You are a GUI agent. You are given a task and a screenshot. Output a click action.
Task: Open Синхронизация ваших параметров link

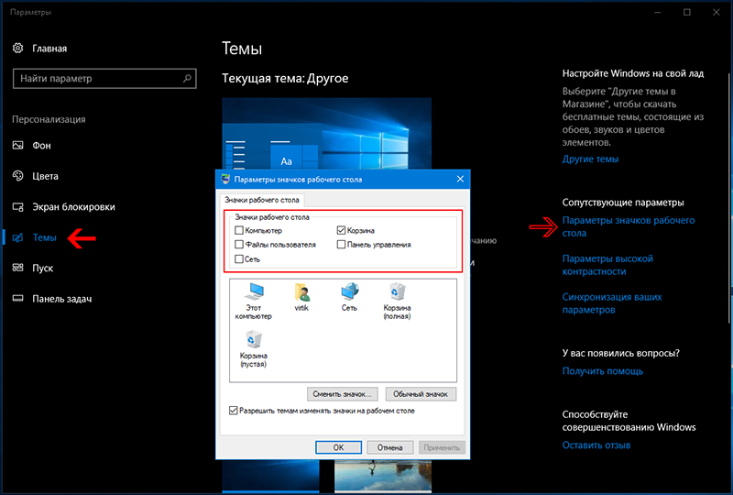pyautogui.click(x=612, y=303)
